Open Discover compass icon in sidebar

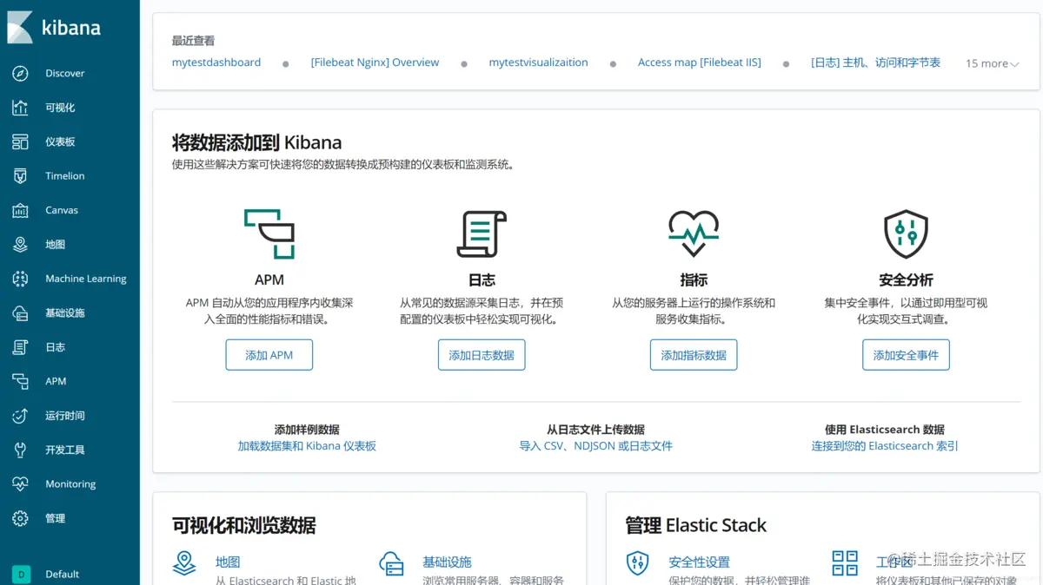(20, 74)
